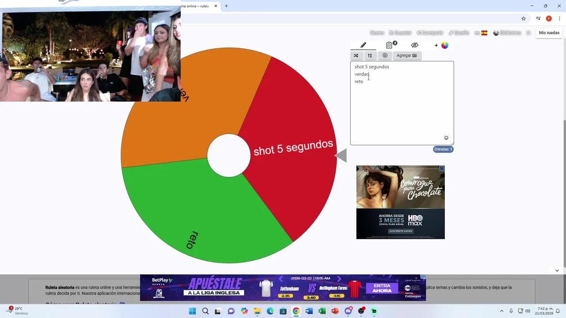Open Microsoft Excel from taskbar

click(322, 311)
